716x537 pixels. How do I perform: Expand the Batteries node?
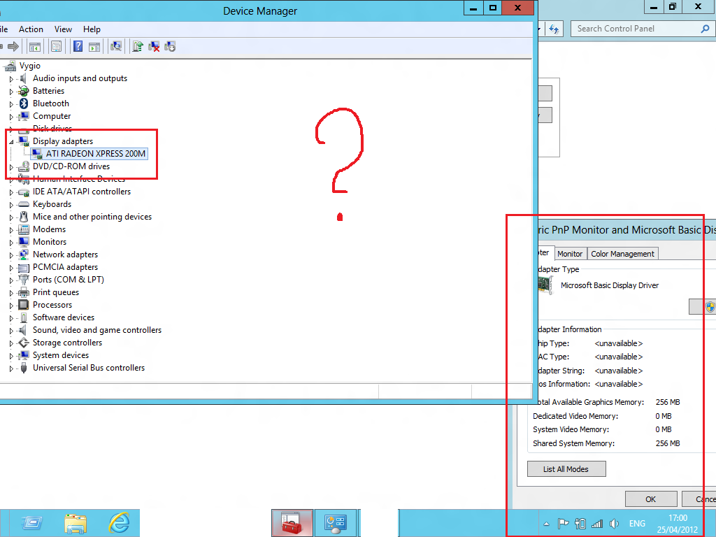pyautogui.click(x=11, y=92)
